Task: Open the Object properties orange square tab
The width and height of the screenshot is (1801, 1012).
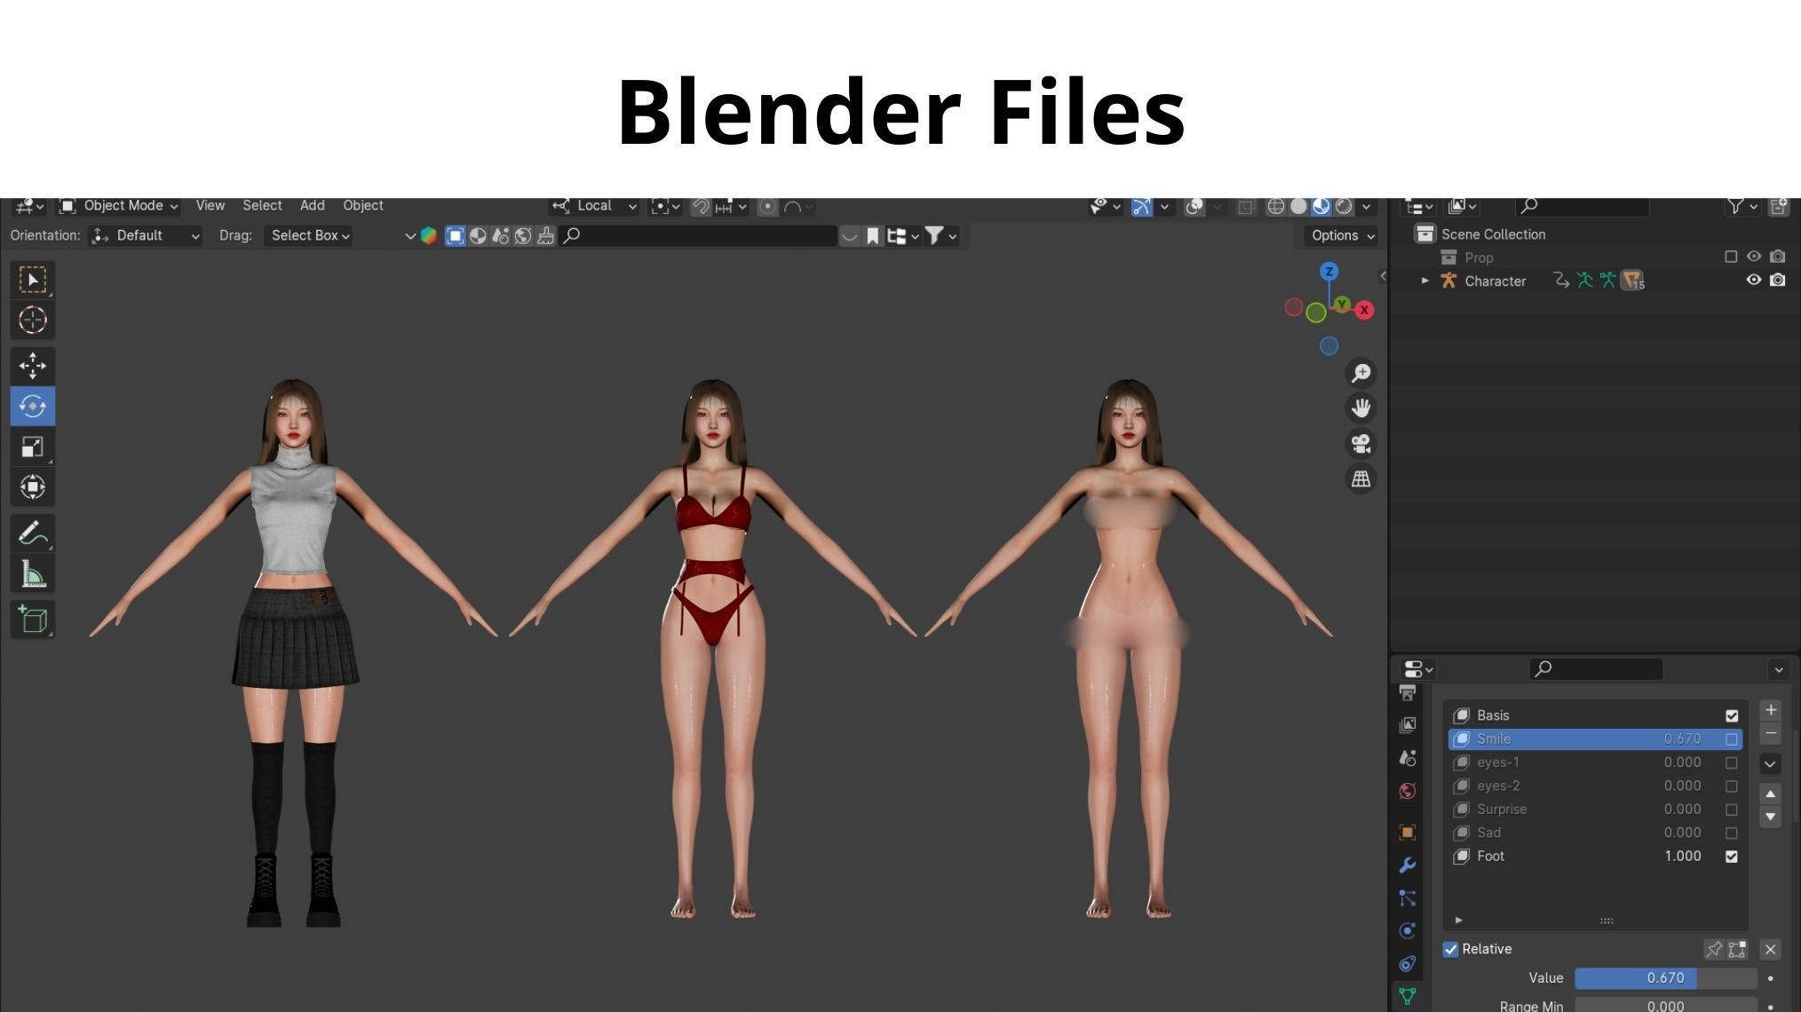Action: (x=1408, y=833)
